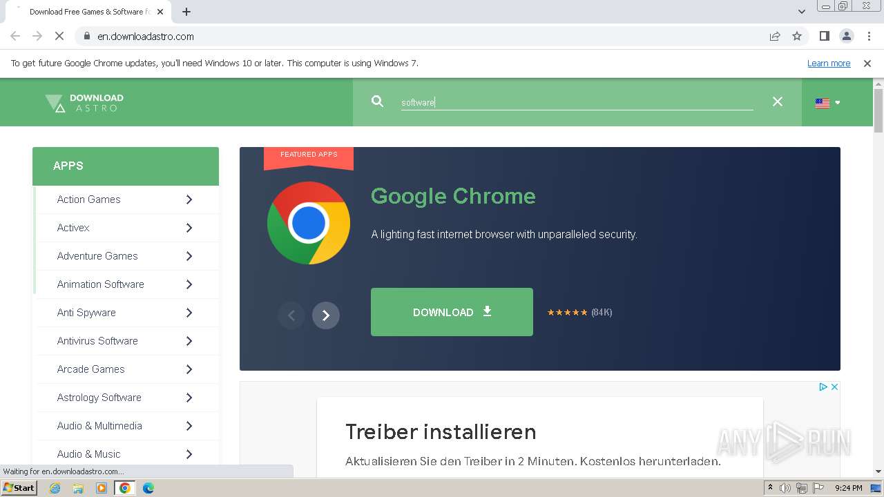
Task: Expand Activex chevron
Action: point(189,228)
